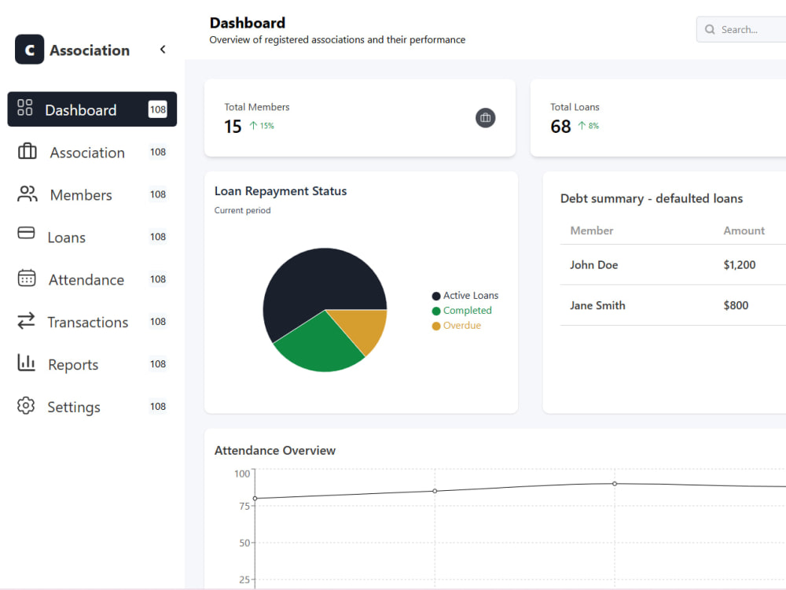Navigate to Loans section
The image size is (786, 590).
point(92,237)
